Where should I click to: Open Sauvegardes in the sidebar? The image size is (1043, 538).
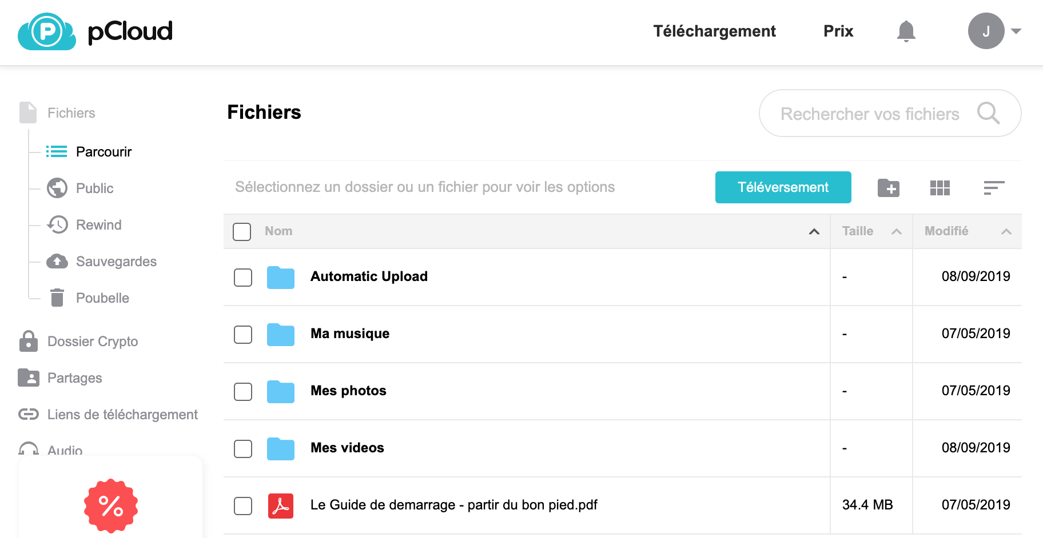[x=116, y=261]
